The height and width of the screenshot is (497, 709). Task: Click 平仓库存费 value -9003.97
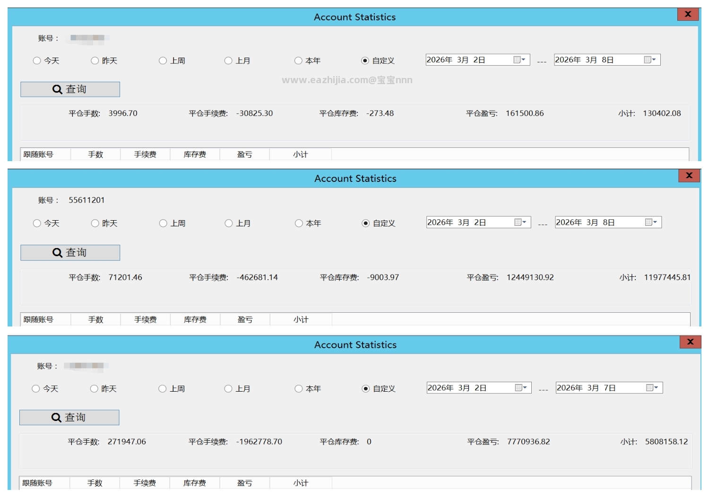(383, 277)
